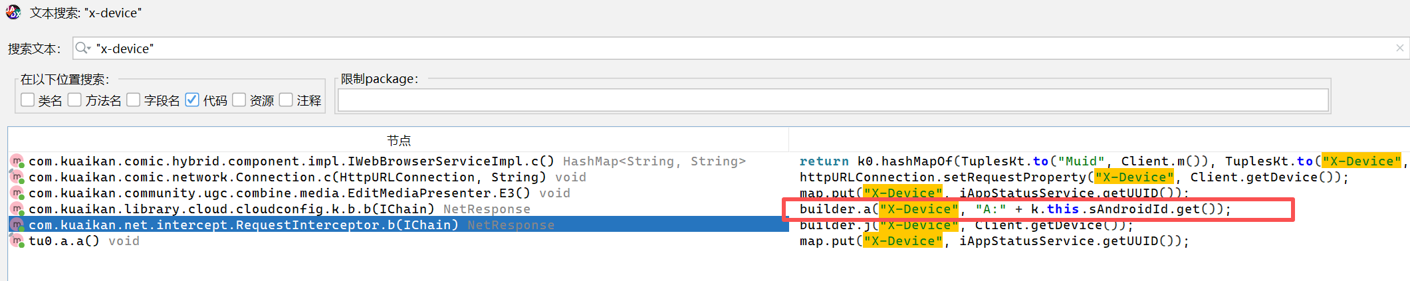
Task: Select the builder.a("X-Device", "A:" ...) code line
Action: [1015, 209]
